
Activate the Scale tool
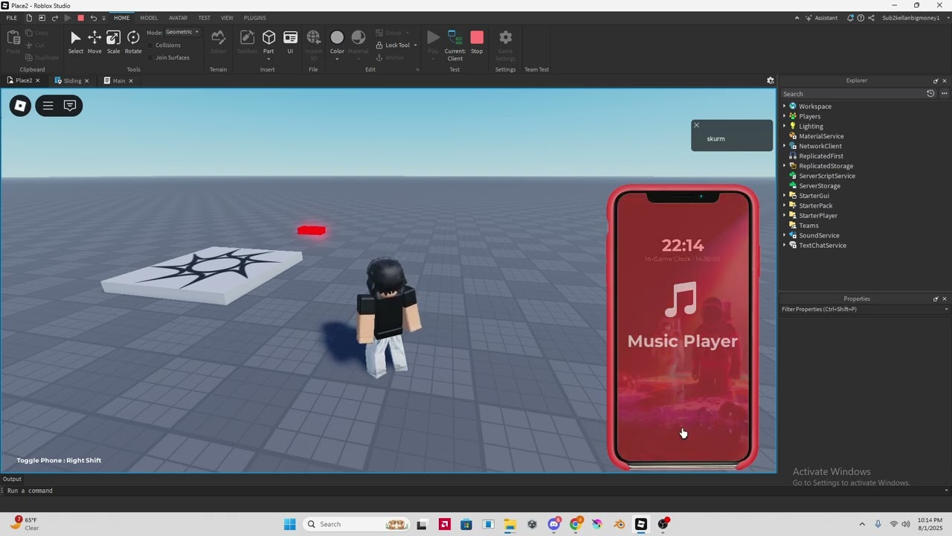coord(113,42)
